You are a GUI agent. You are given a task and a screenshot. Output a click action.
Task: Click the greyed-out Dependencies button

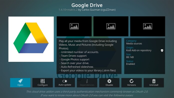click(x=87, y=82)
